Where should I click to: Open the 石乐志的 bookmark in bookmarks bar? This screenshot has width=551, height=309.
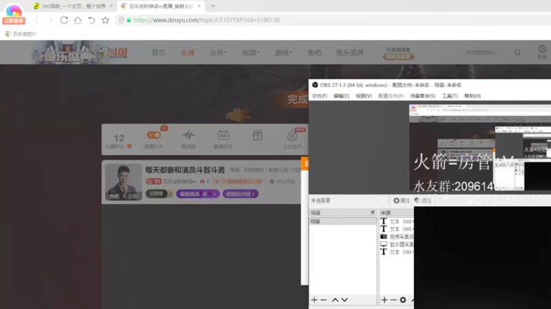point(21,34)
